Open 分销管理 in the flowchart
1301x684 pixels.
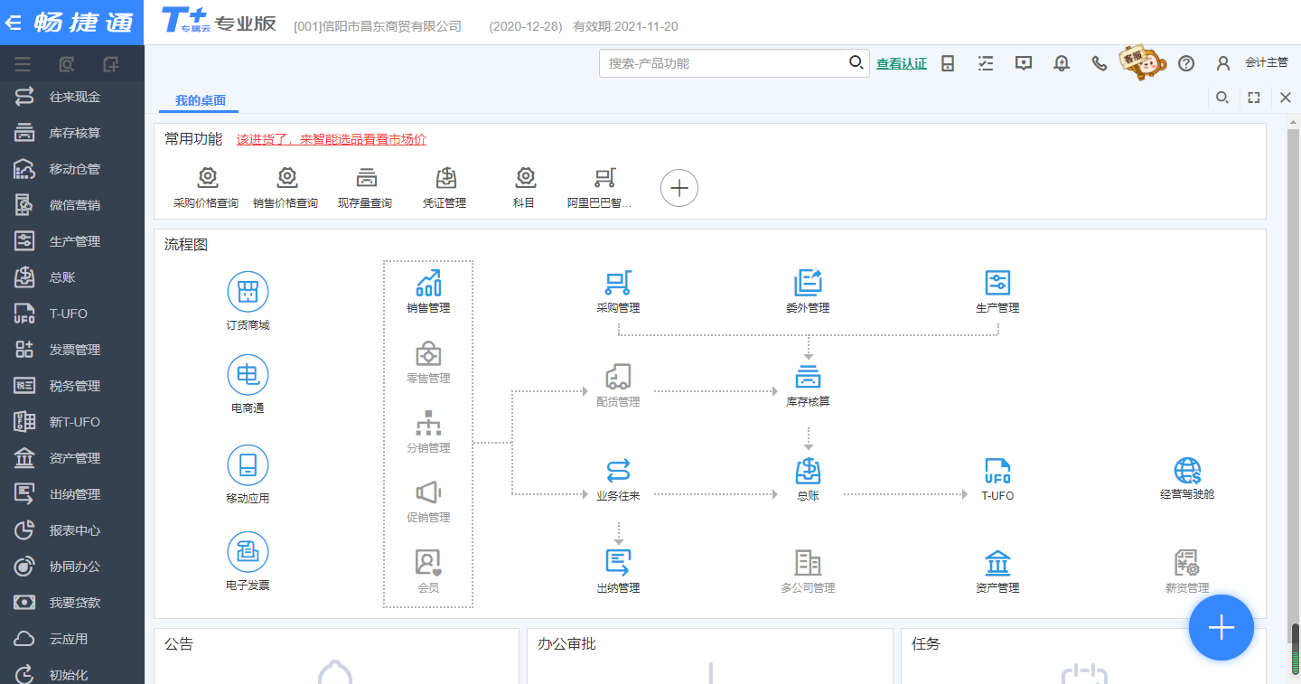point(428,431)
